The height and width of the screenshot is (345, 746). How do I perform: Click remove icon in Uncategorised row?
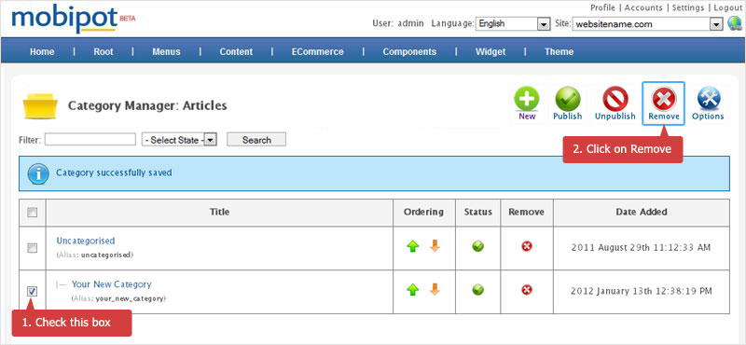click(526, 246)
